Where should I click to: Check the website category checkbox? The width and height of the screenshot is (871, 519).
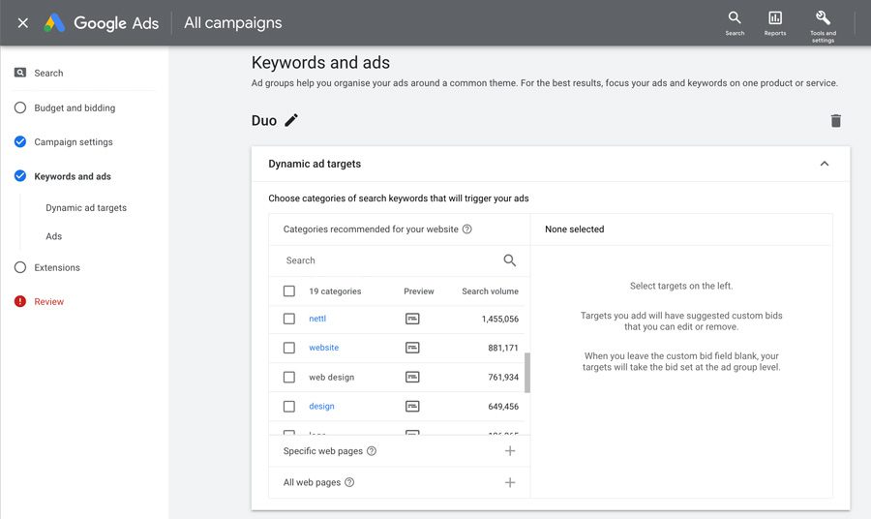pyautogui.click(x=288, y=348)
